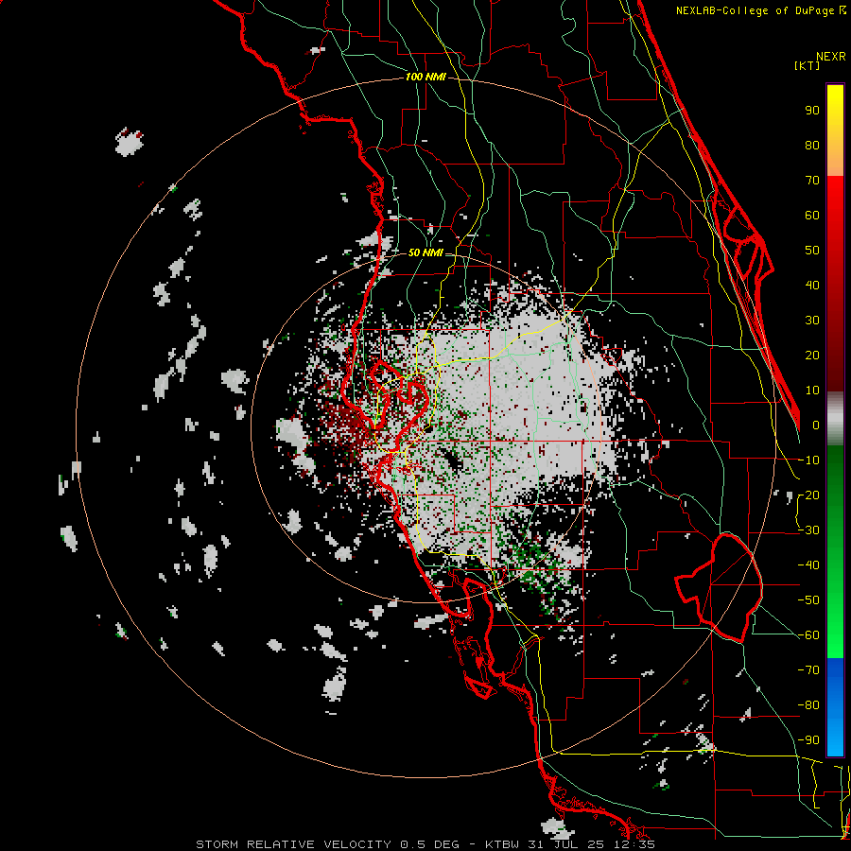The image size is (851, 851).
Task: Click the Storm Relative Velocity KTBW caption
Action: tap(425, 844)
